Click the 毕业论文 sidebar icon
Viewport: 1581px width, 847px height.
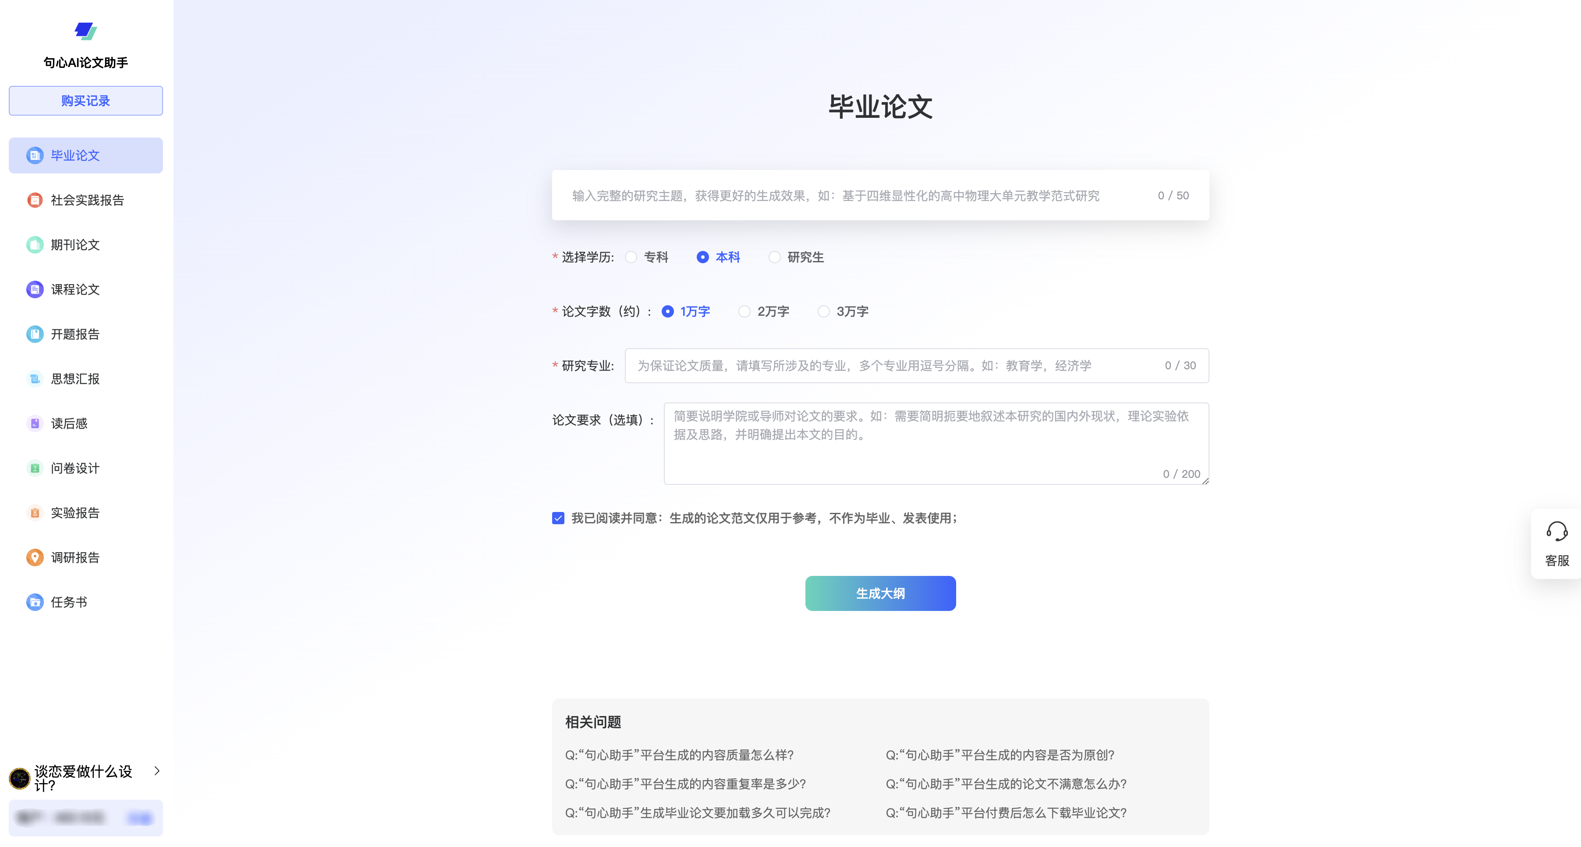[x=35, y=155]
